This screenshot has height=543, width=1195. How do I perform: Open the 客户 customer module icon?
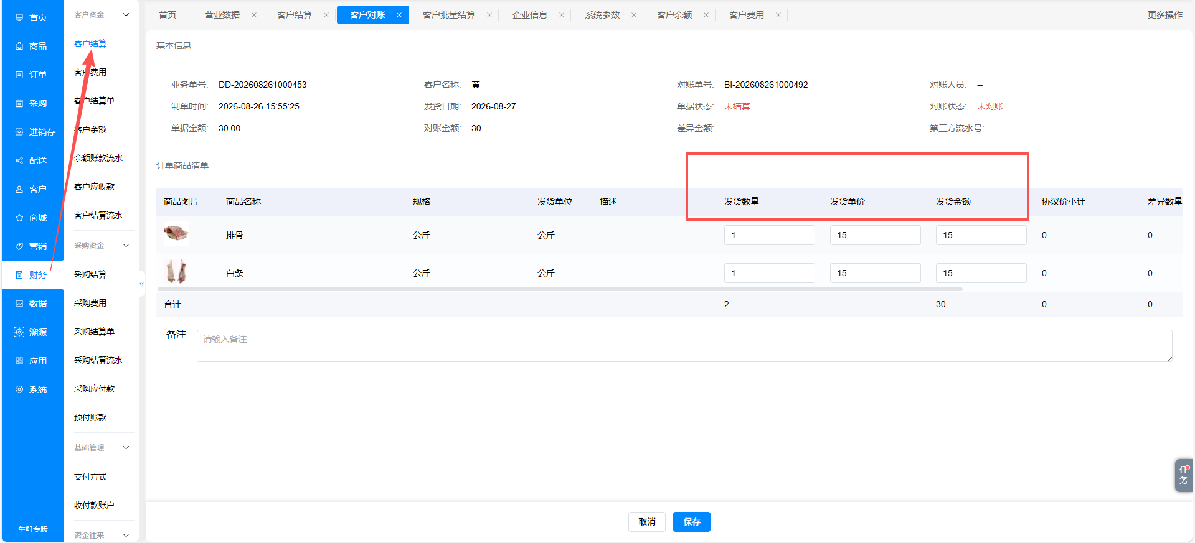pyautogui.click(x=19, y=189)
